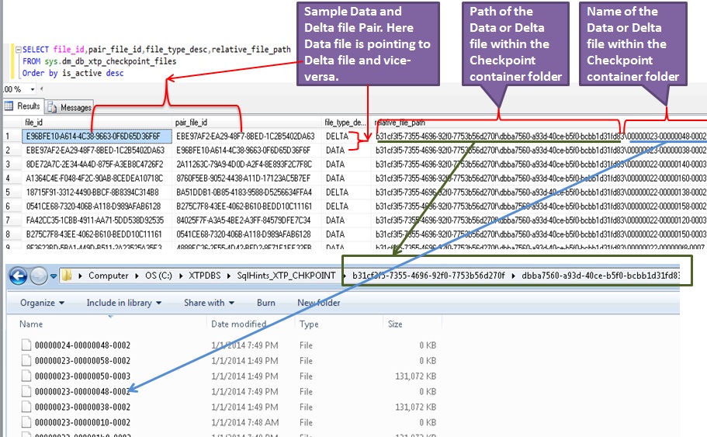Click the folder icon in address bar
This screenshot has width=707, height=437.
tap(68, 276)
